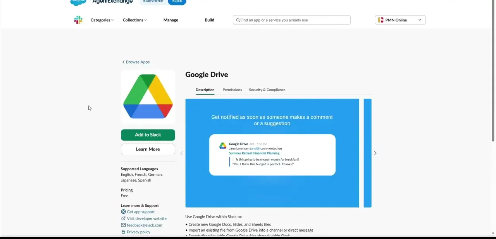Click the Supported Languages heading
Viewport: 496px width, 239px height.
coord(139,169)
